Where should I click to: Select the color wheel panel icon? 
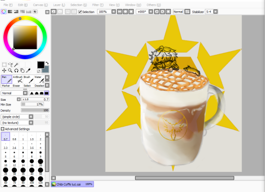[x=4, y=12]
